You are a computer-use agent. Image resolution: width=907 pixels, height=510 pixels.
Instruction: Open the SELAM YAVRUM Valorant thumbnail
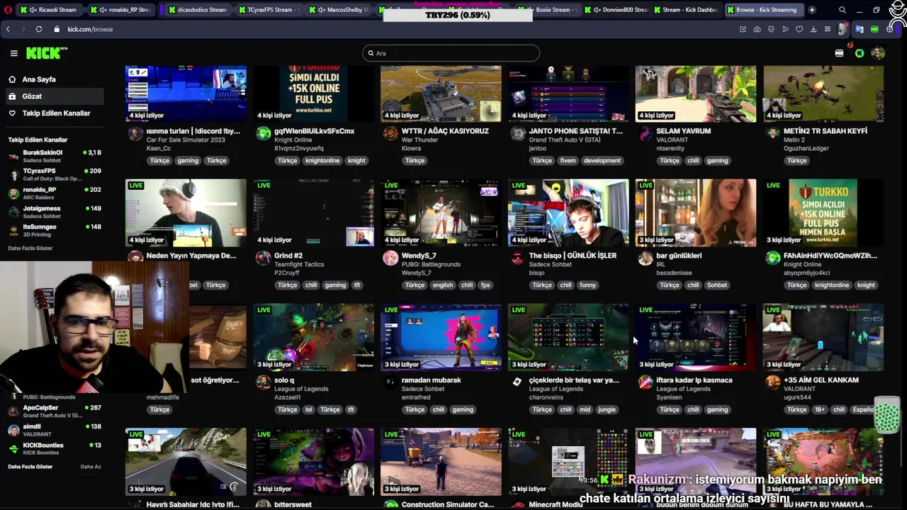[x=696, y=93]
